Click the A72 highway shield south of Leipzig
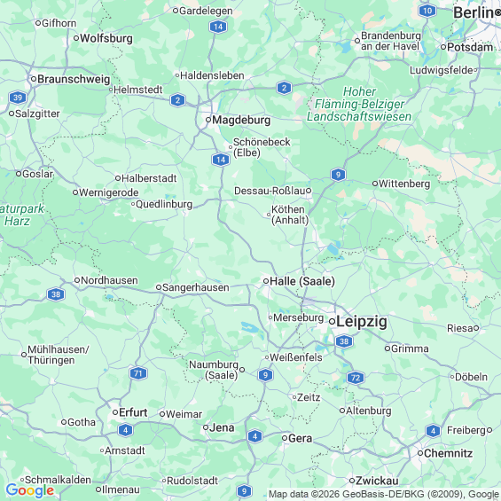This screenshot has height=501, width=501. tap(356, 378)
